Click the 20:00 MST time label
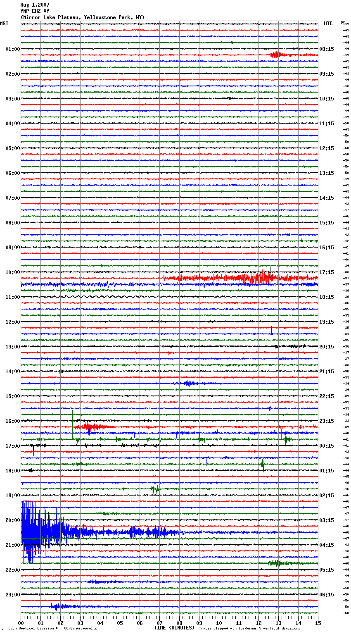This screenshot has width=351, height=634. click(12, 520)
